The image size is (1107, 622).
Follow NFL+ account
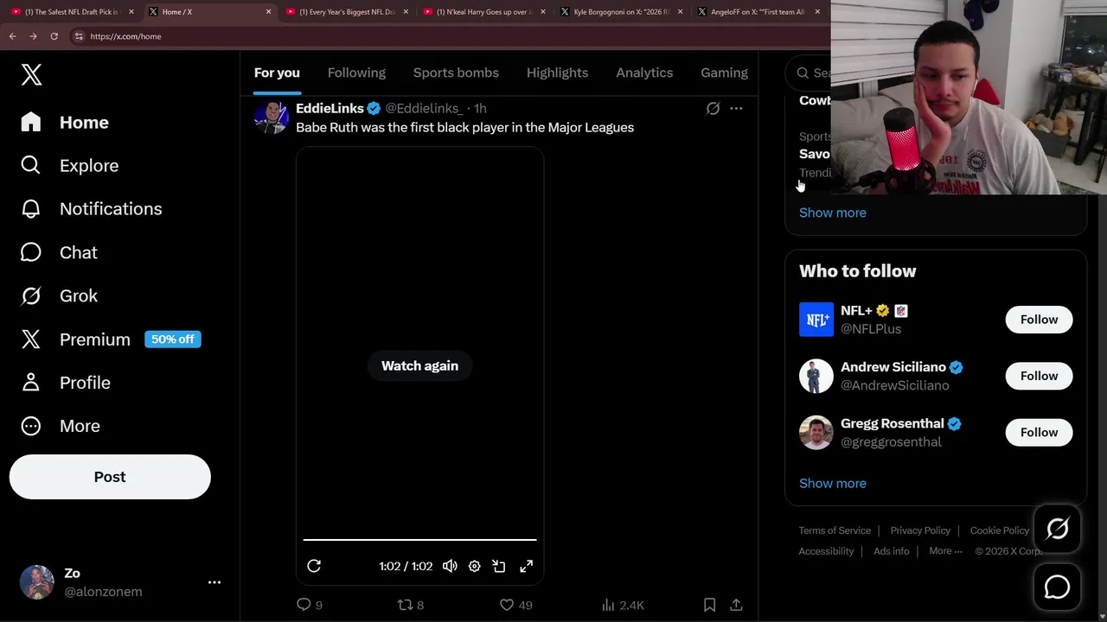pyautogui.click(x=1039, y=320)
